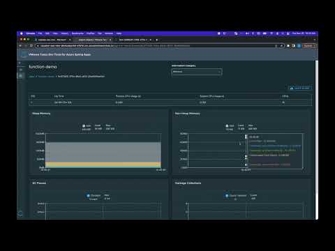Click the browser back arrow
Image resolution: width=335 pixels, height=251 pixels.
20,46
